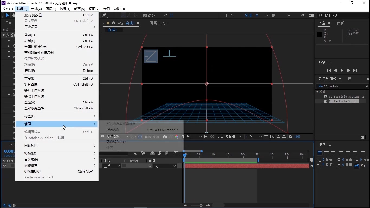Image resolution: width=370 pixels, height=208 pixels.
Task: Switch to the 默认 workspace
Action: pyautogui.click(x=229, y=15)
